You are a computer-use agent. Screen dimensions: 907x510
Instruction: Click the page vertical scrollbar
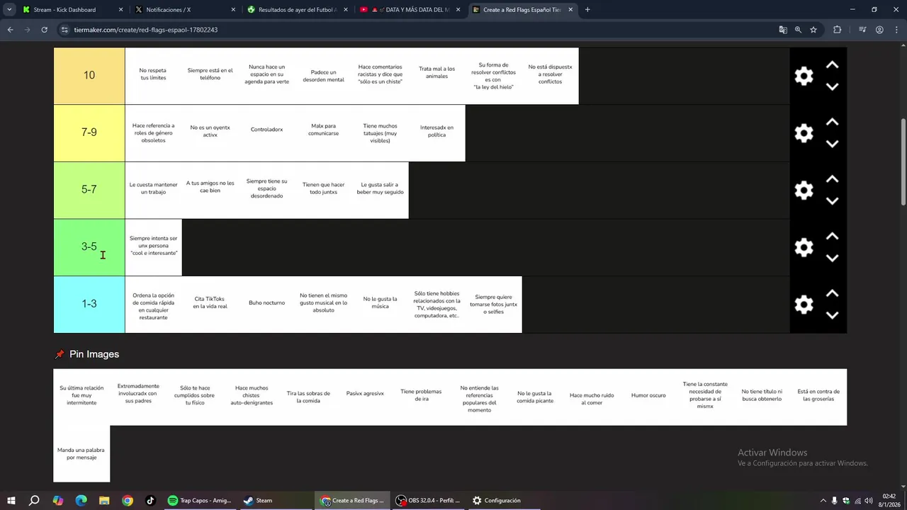tap(903, 163)
